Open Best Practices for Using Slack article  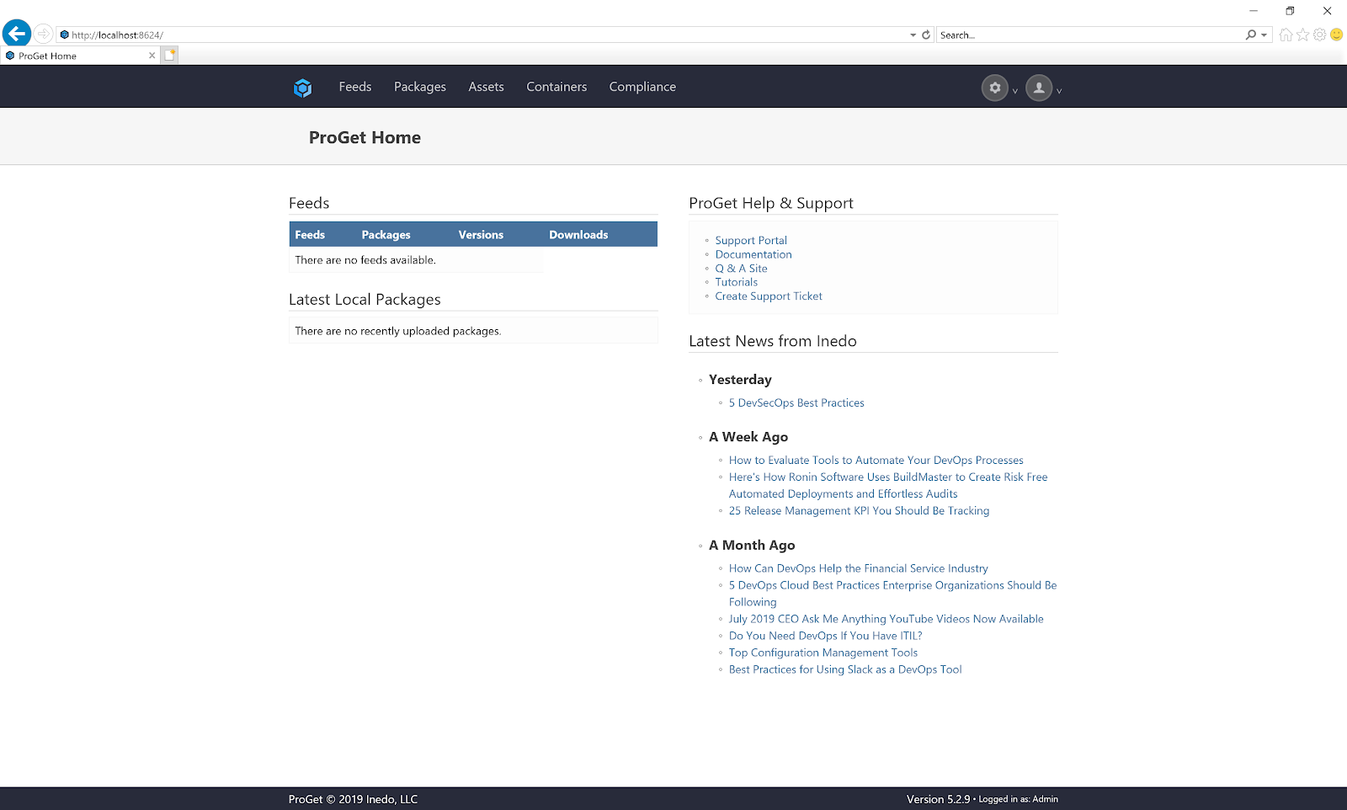click(x=845, y=669)
